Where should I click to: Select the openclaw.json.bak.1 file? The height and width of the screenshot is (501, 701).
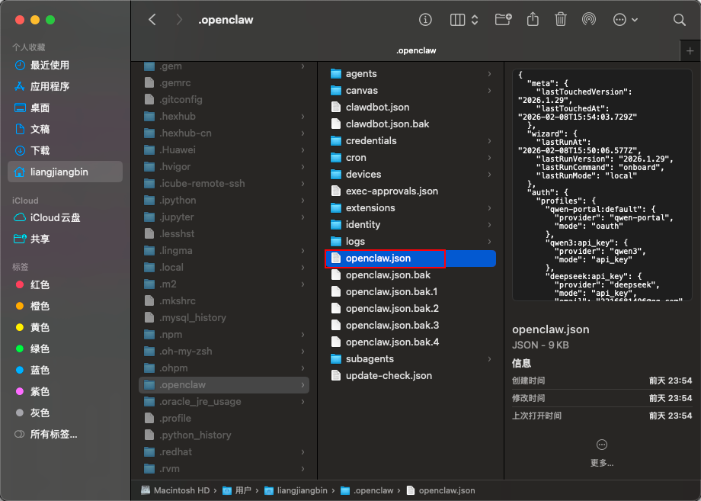point(411,292)
